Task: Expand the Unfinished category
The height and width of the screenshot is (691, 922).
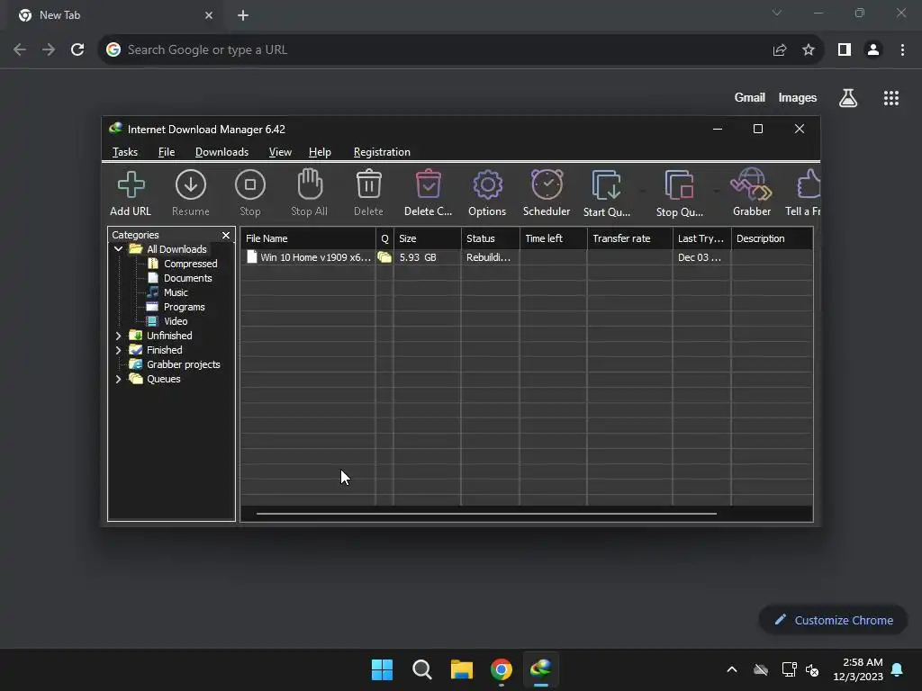Action: point(118,336)
